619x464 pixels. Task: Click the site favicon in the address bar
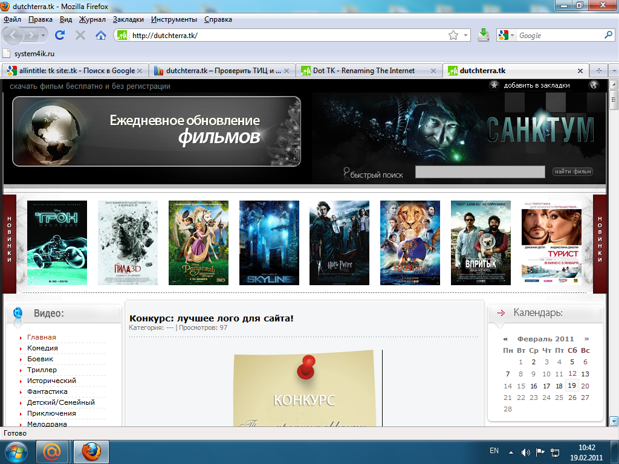(x=122, y=36)
